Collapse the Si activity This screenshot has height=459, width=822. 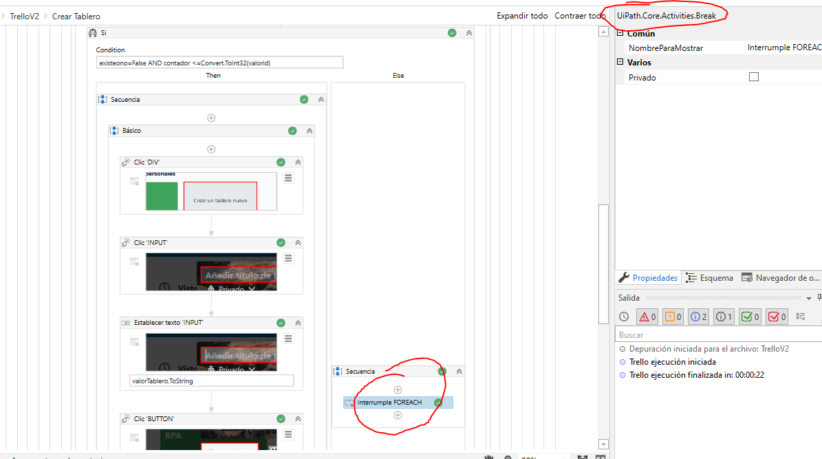click(469, 33)
